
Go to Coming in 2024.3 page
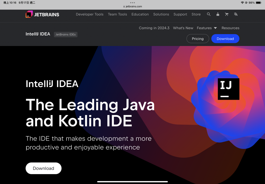click(x=154, y=28)
